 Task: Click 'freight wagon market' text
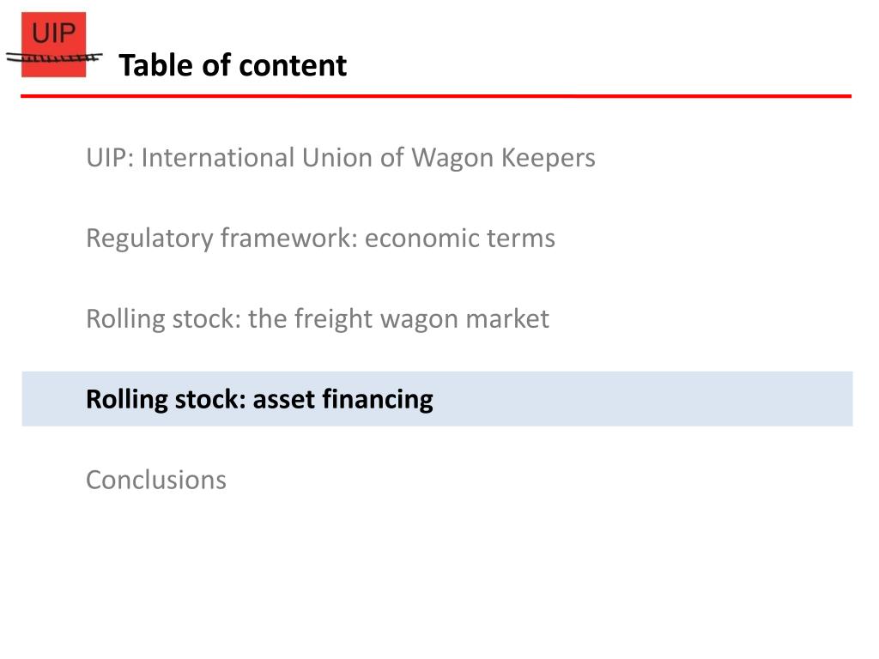coord(421,319)
